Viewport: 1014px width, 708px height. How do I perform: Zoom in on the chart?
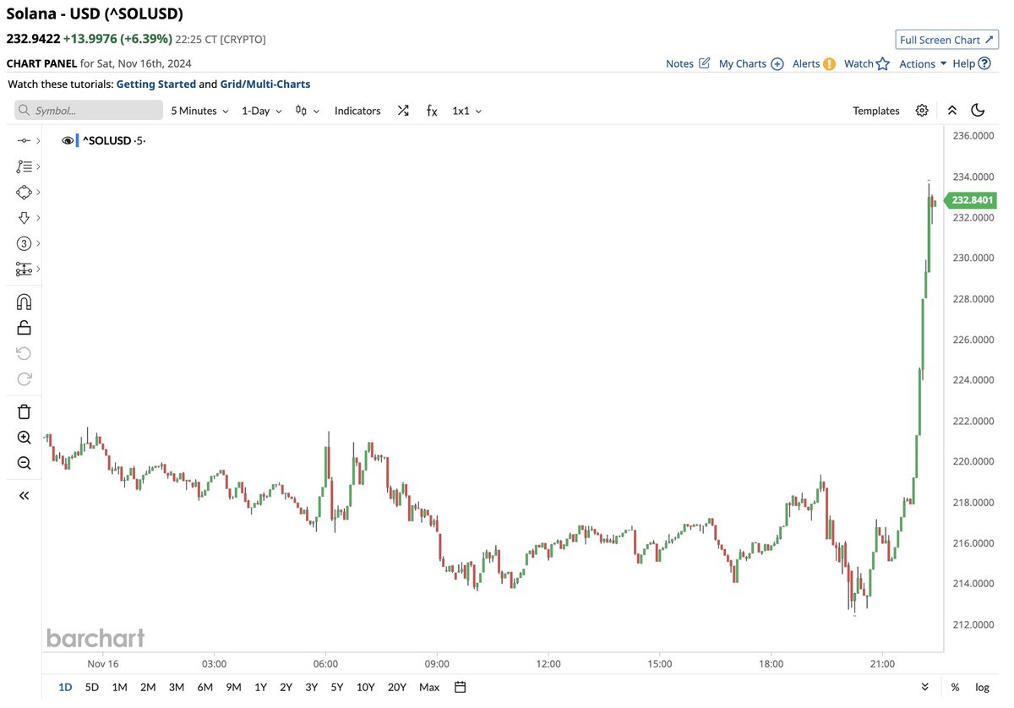pyautogui.click(x=24, y=437)
